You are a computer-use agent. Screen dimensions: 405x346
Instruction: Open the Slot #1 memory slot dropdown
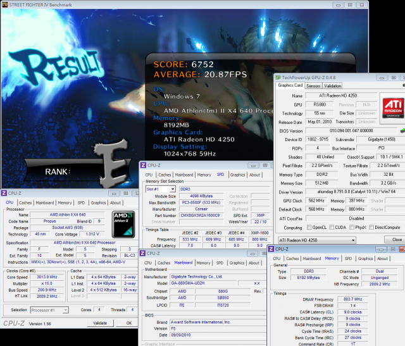[x=173, y=189]
